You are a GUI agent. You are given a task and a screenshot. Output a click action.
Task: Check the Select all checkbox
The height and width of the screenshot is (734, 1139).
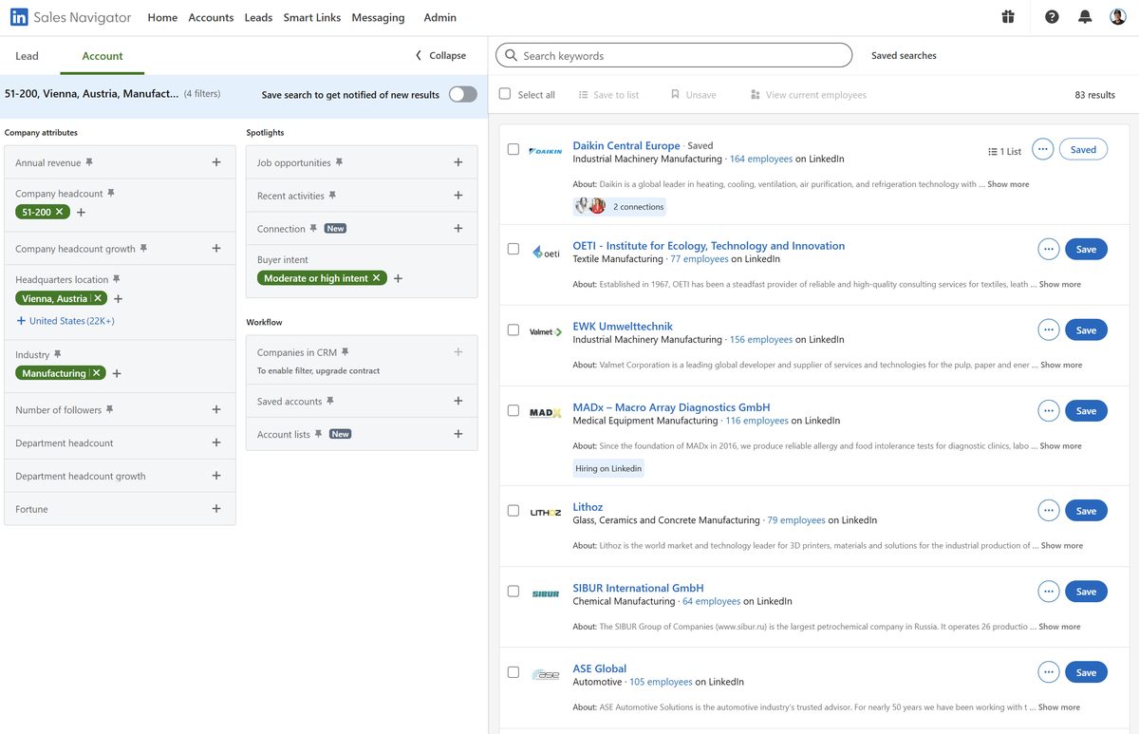(504, 94)
